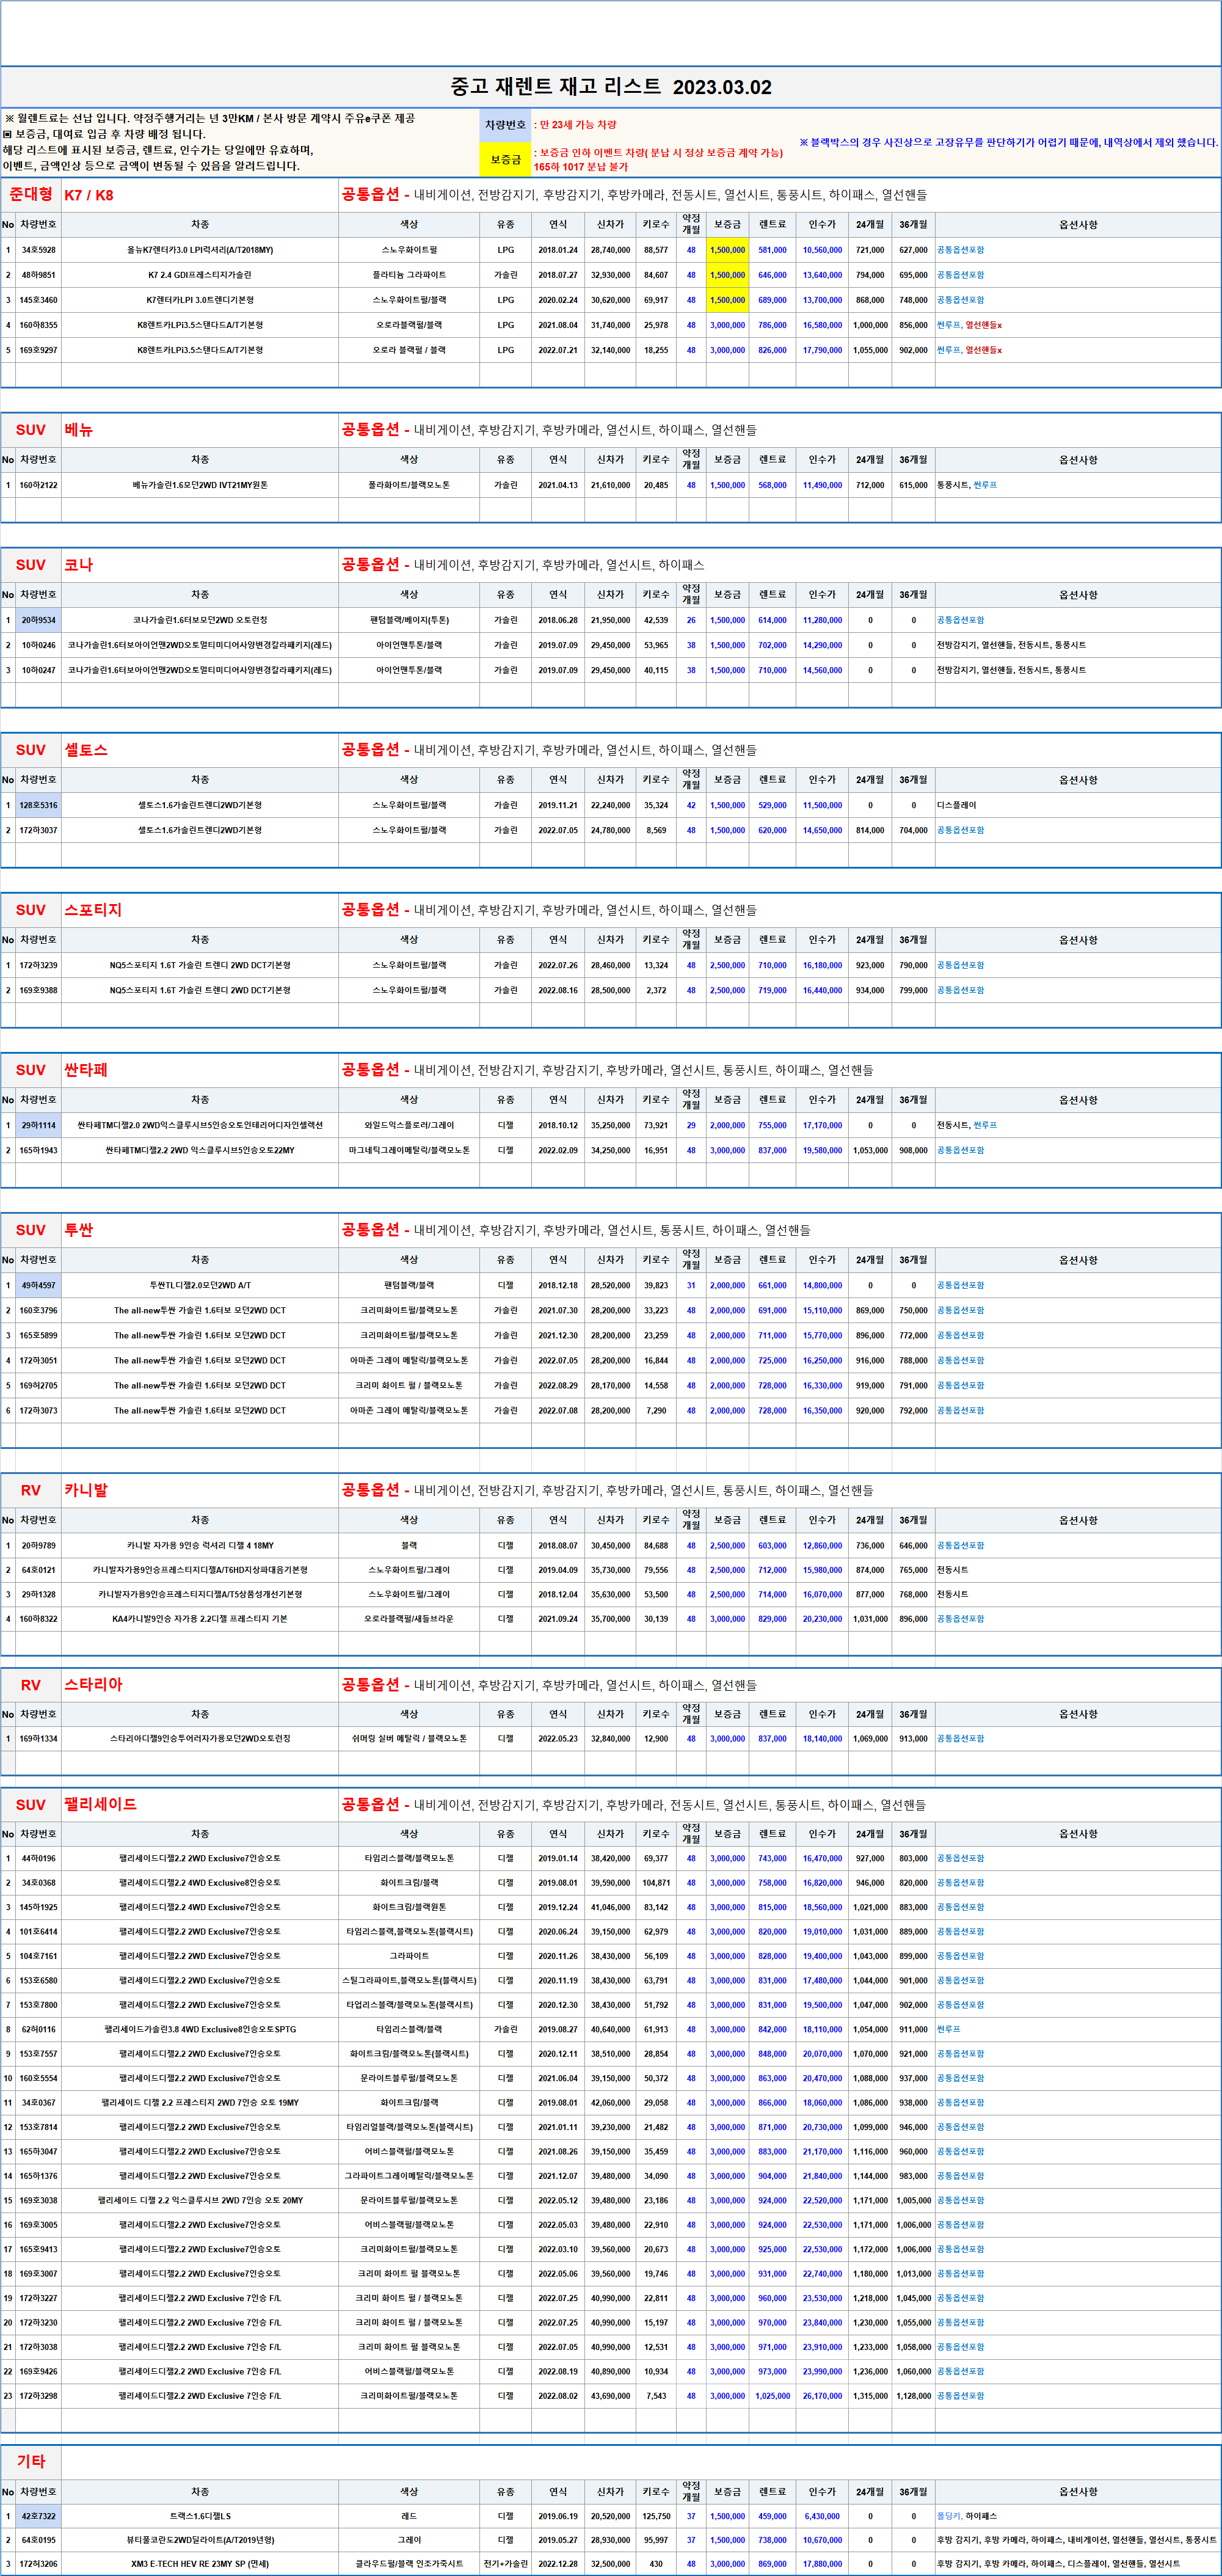Click the title '중고 재렌트 재고 리스트 2023.03.02'
This screenshot has height=2576, width=1222.
coord(610,87)
